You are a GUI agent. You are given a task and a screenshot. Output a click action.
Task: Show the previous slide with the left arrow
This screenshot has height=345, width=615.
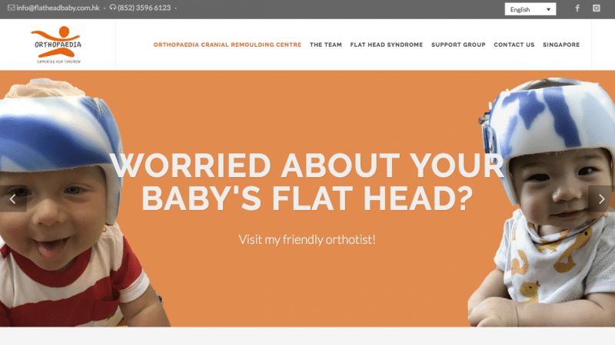point(13,199)
